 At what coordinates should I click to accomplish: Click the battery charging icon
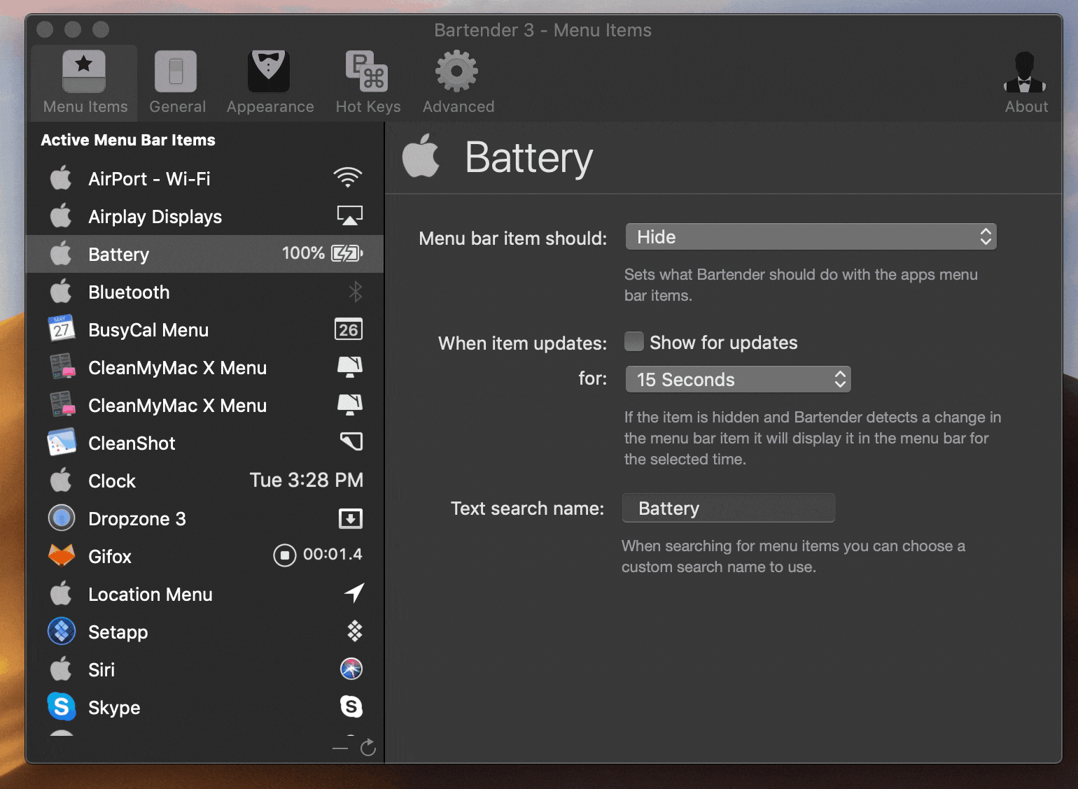coord(347,253)
